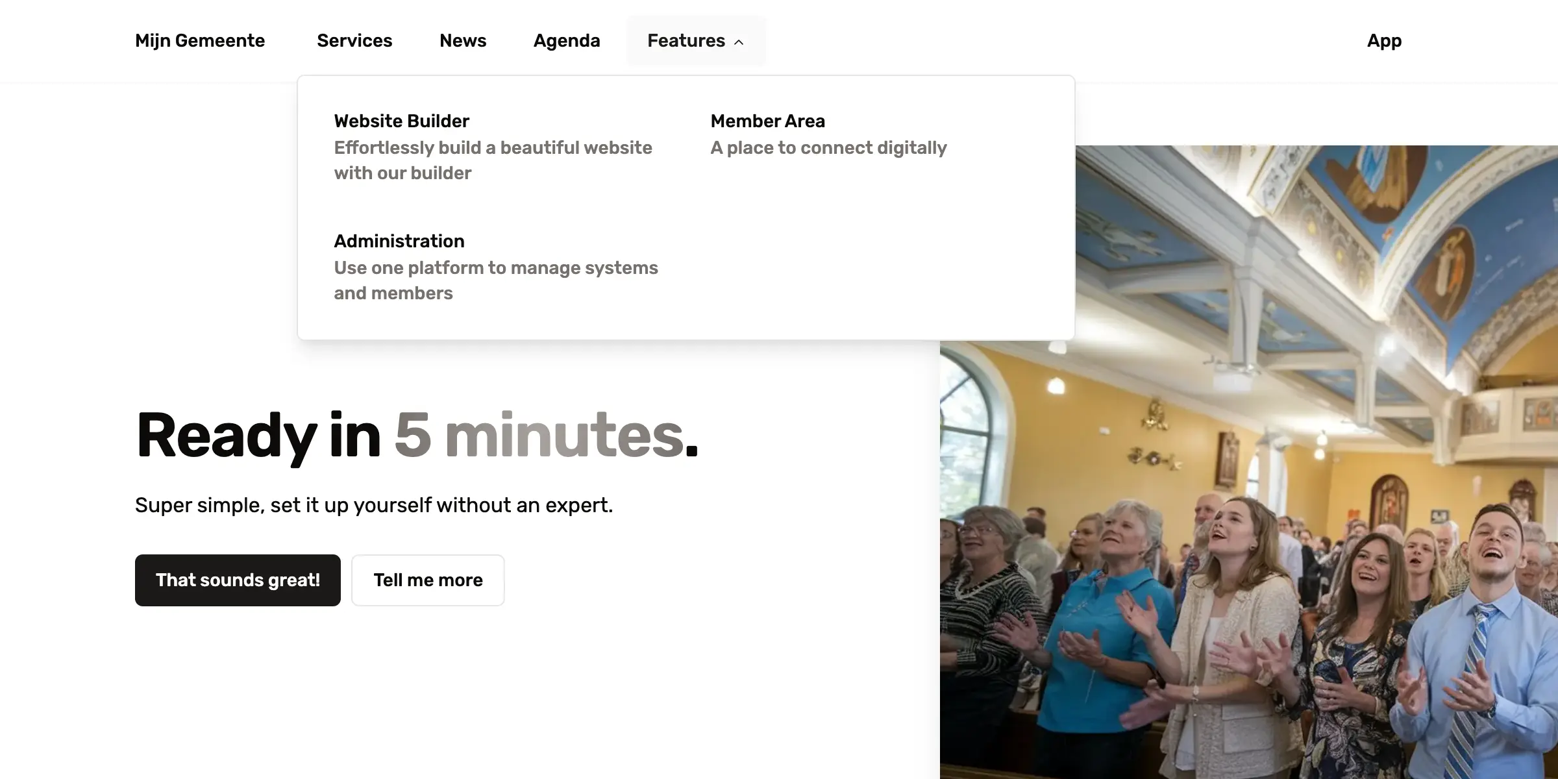The image size is (1558, 779).
Task: Go to Mijn Gemeente home logo
Action: [x=200, y=41]
